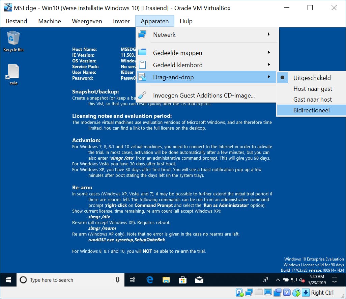
Task: Click the Netwerk menu icon
Action: click(x=142, y=35)
